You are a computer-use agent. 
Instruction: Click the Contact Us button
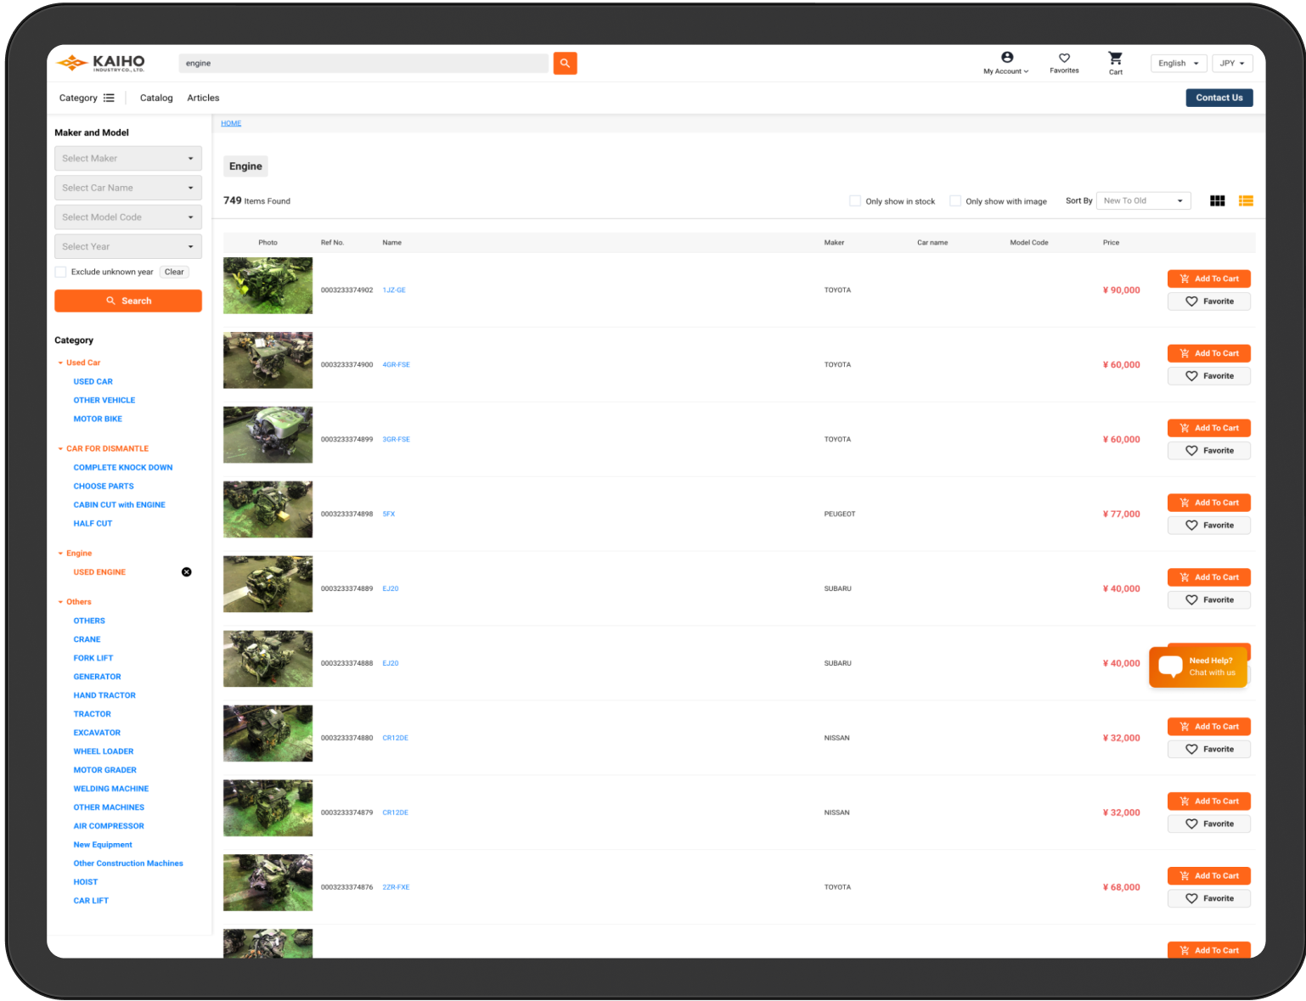pos(1219,98)
